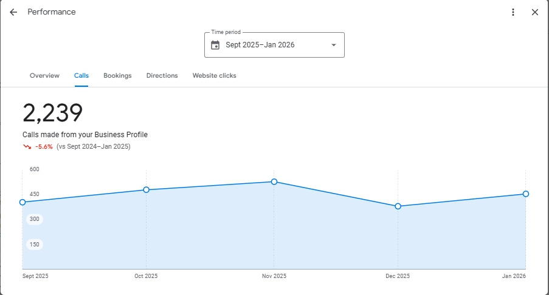Go back using the left arrow
This screenshot has height=295, width=549.
click(13, 12)
